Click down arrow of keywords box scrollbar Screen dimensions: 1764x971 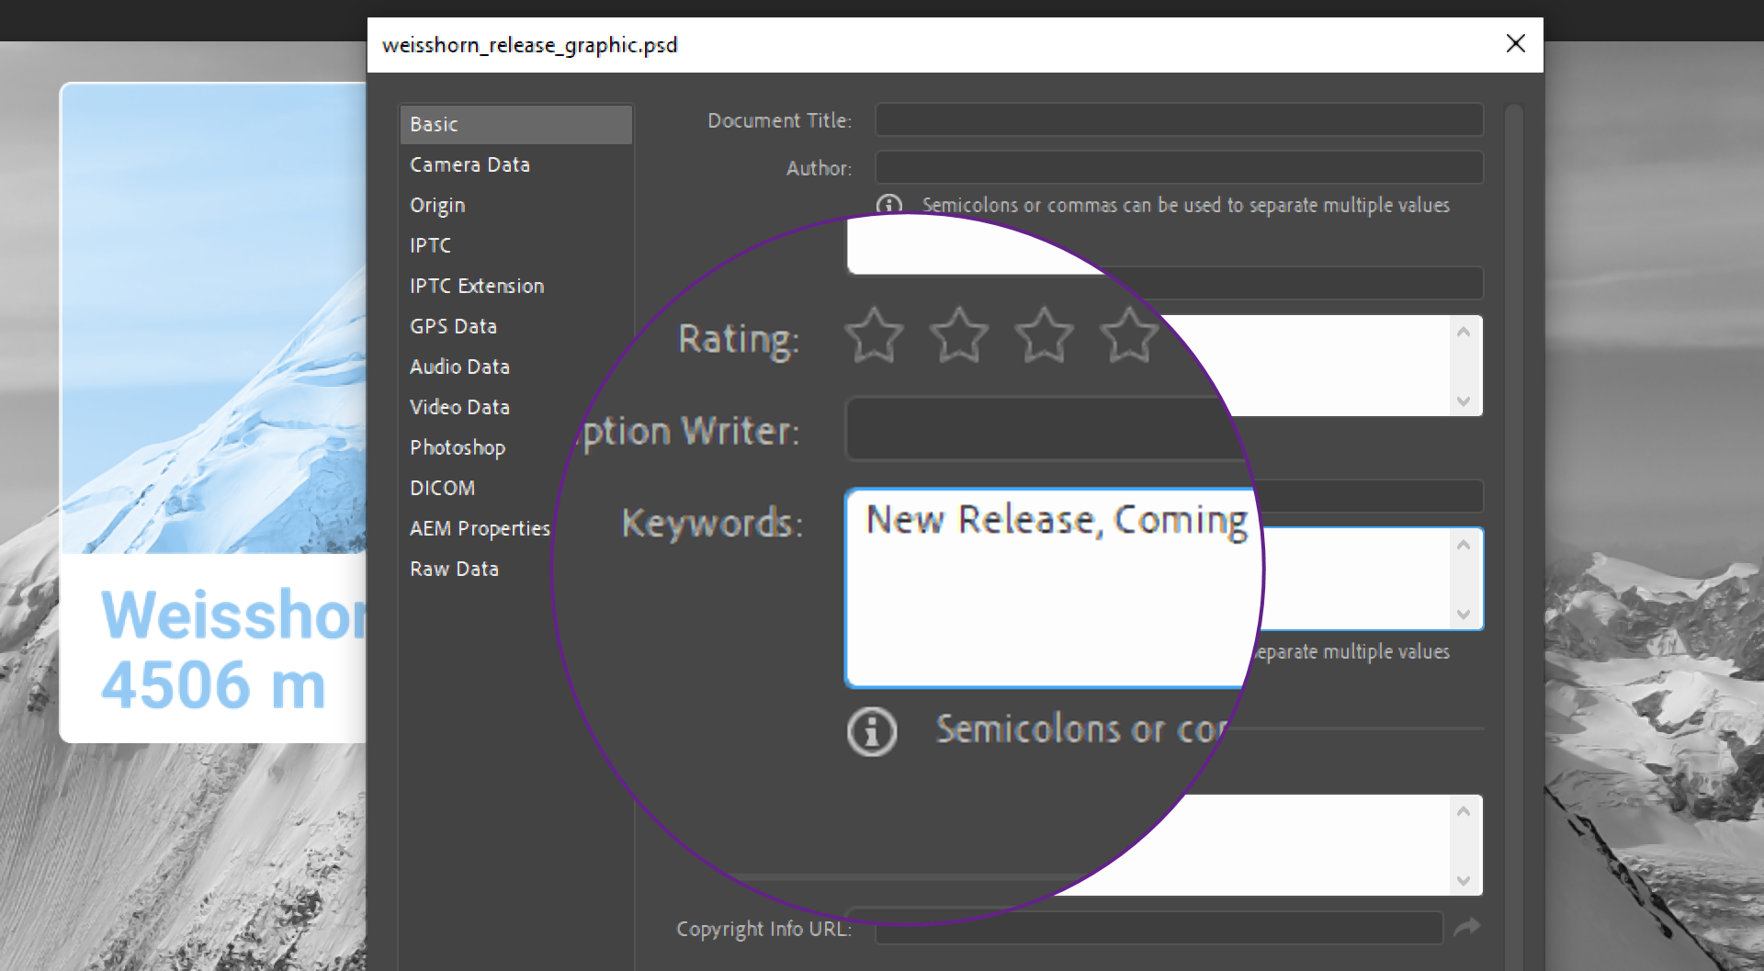pos(1464,615)
